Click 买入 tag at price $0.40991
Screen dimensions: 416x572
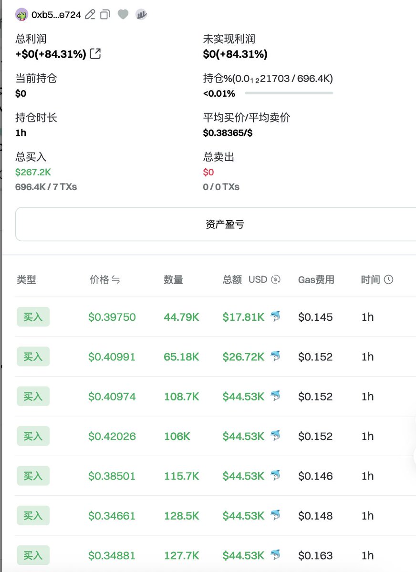tap(33, 357)
